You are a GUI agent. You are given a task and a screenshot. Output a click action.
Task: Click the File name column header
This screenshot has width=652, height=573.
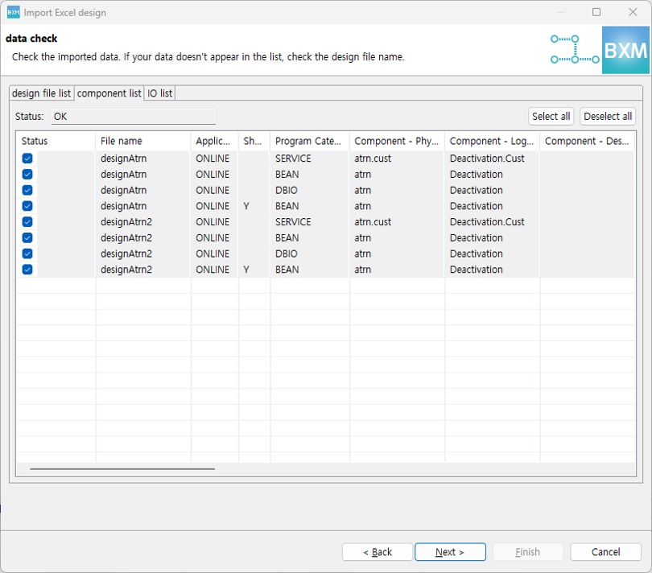pyautogui.click(x=142, y=141)
